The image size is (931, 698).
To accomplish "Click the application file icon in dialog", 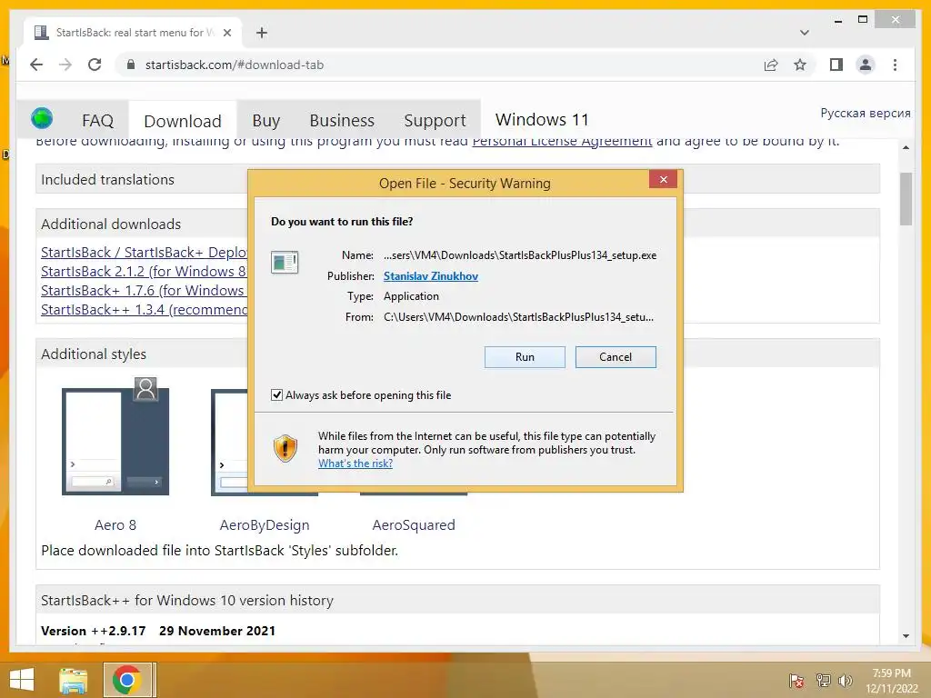I will pyautogui.click(x=285, y=262).
